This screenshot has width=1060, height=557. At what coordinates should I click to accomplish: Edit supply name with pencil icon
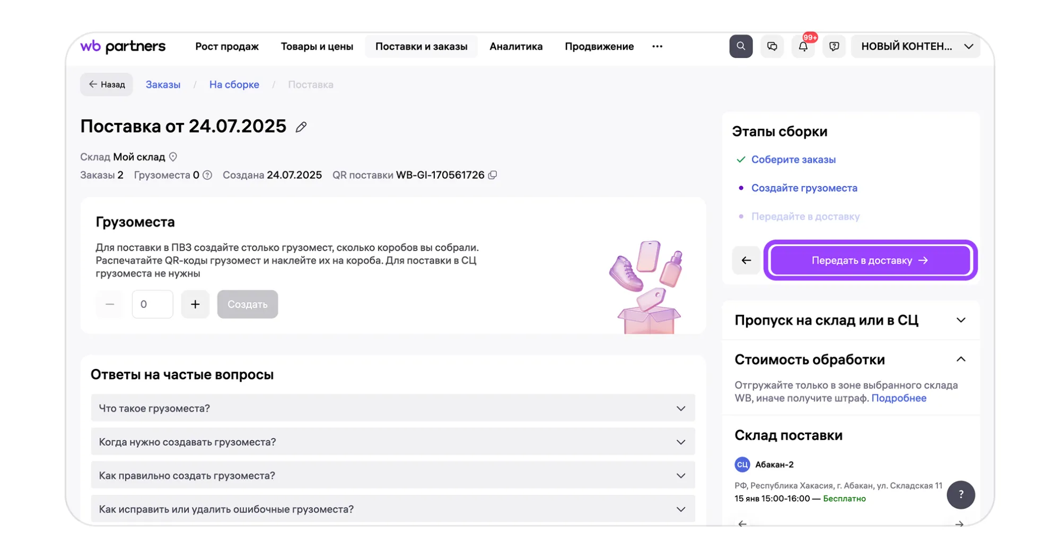(301, 127)
